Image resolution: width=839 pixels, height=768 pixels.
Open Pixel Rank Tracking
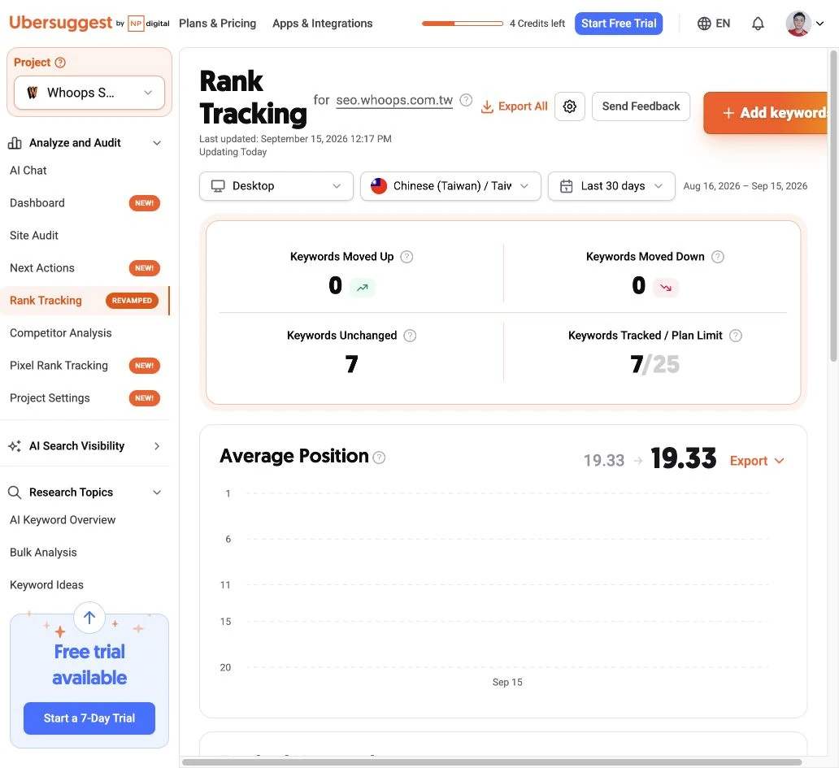(59, 366)
